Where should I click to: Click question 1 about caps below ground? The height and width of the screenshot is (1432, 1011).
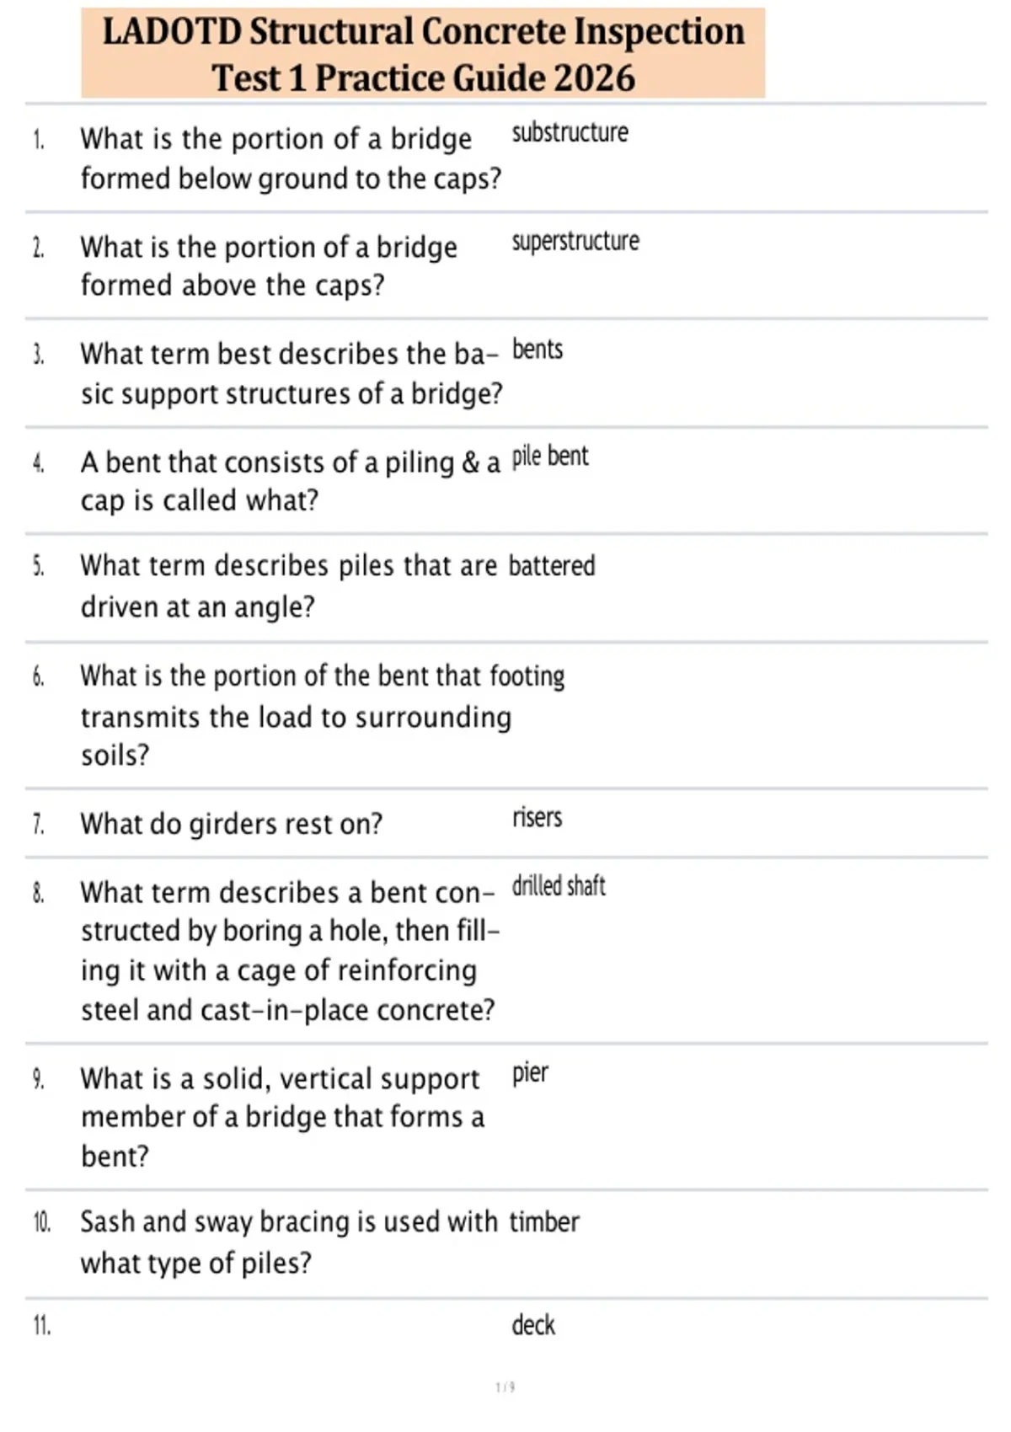pyautogui.click(x=291, y=158)
